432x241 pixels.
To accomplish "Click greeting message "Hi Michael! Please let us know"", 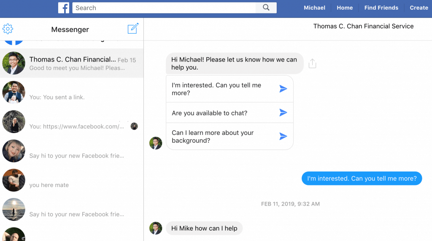I will coord(235,63).
